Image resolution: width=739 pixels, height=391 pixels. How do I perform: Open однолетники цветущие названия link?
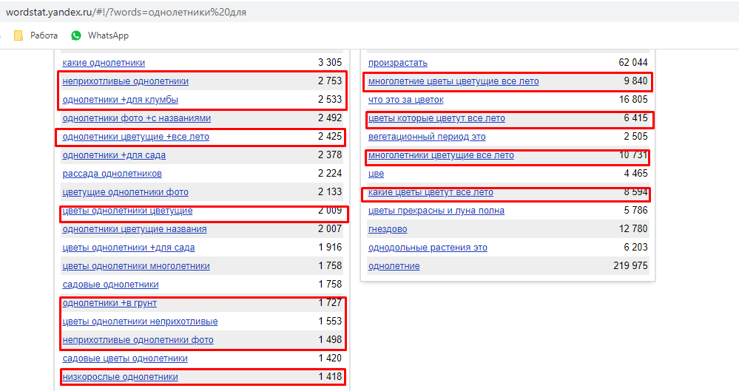(x=135, y=229)
